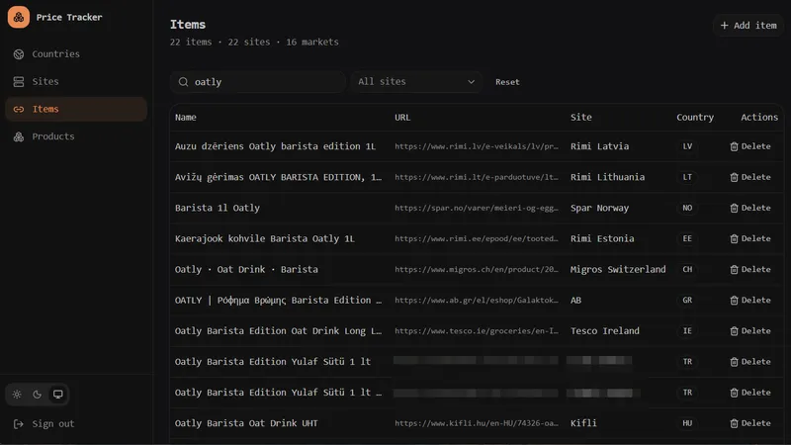Open the kifli.hu item URL
Viewport: 791px width, 445px height.
[x=477, y=423]
